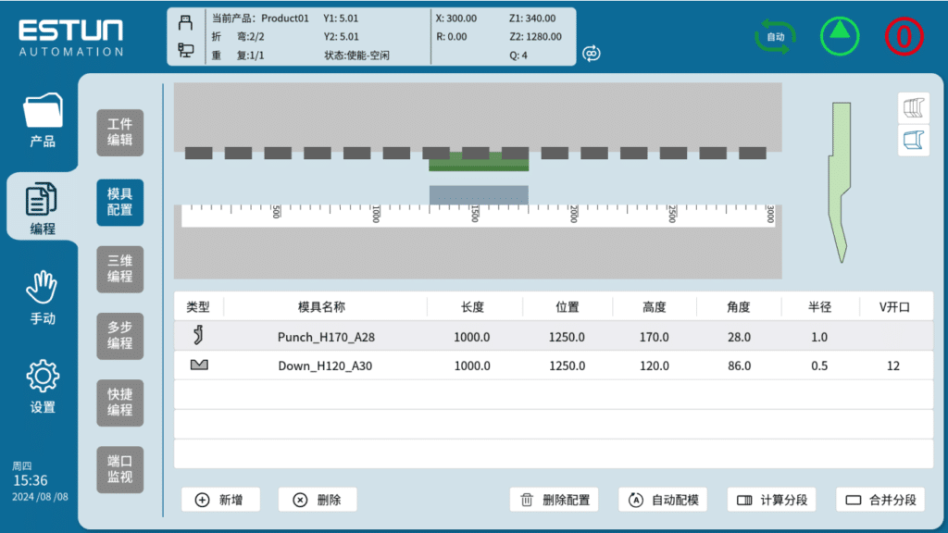Viewport: 948px width, 533px height.
Task: Switch to 手动 manual mode
Action: coord(42,297)
